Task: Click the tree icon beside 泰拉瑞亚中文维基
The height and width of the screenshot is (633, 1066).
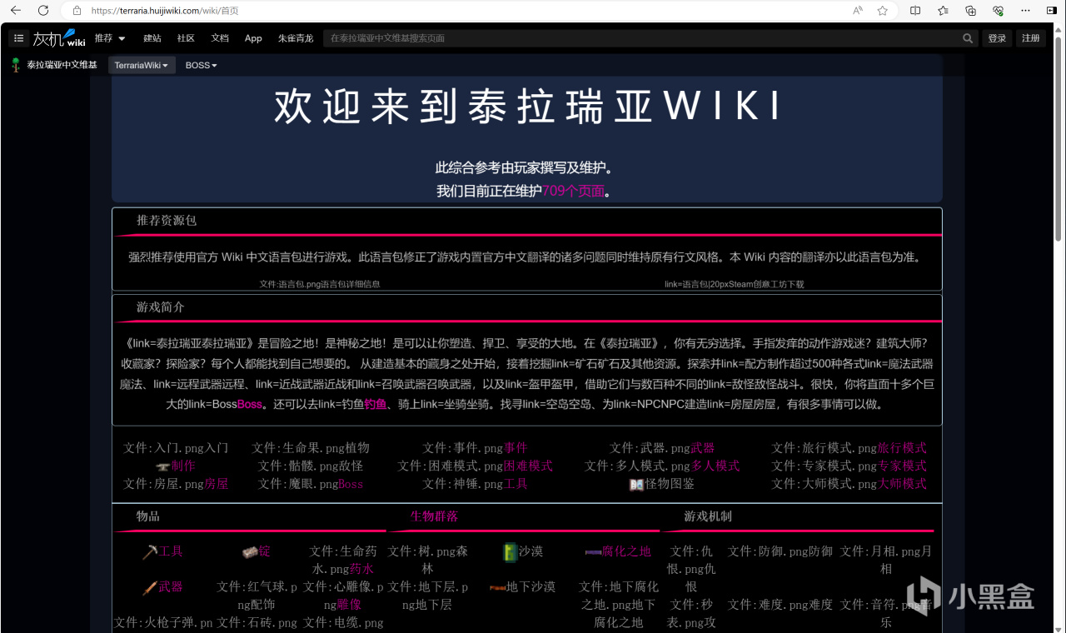Action: [16, 65]
